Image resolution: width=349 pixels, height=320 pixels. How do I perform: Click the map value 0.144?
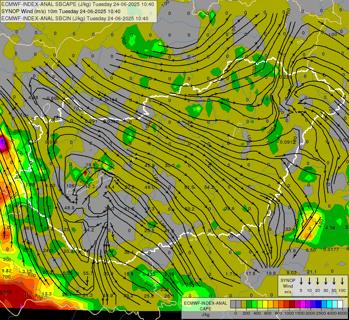click(x=111, y=100)
